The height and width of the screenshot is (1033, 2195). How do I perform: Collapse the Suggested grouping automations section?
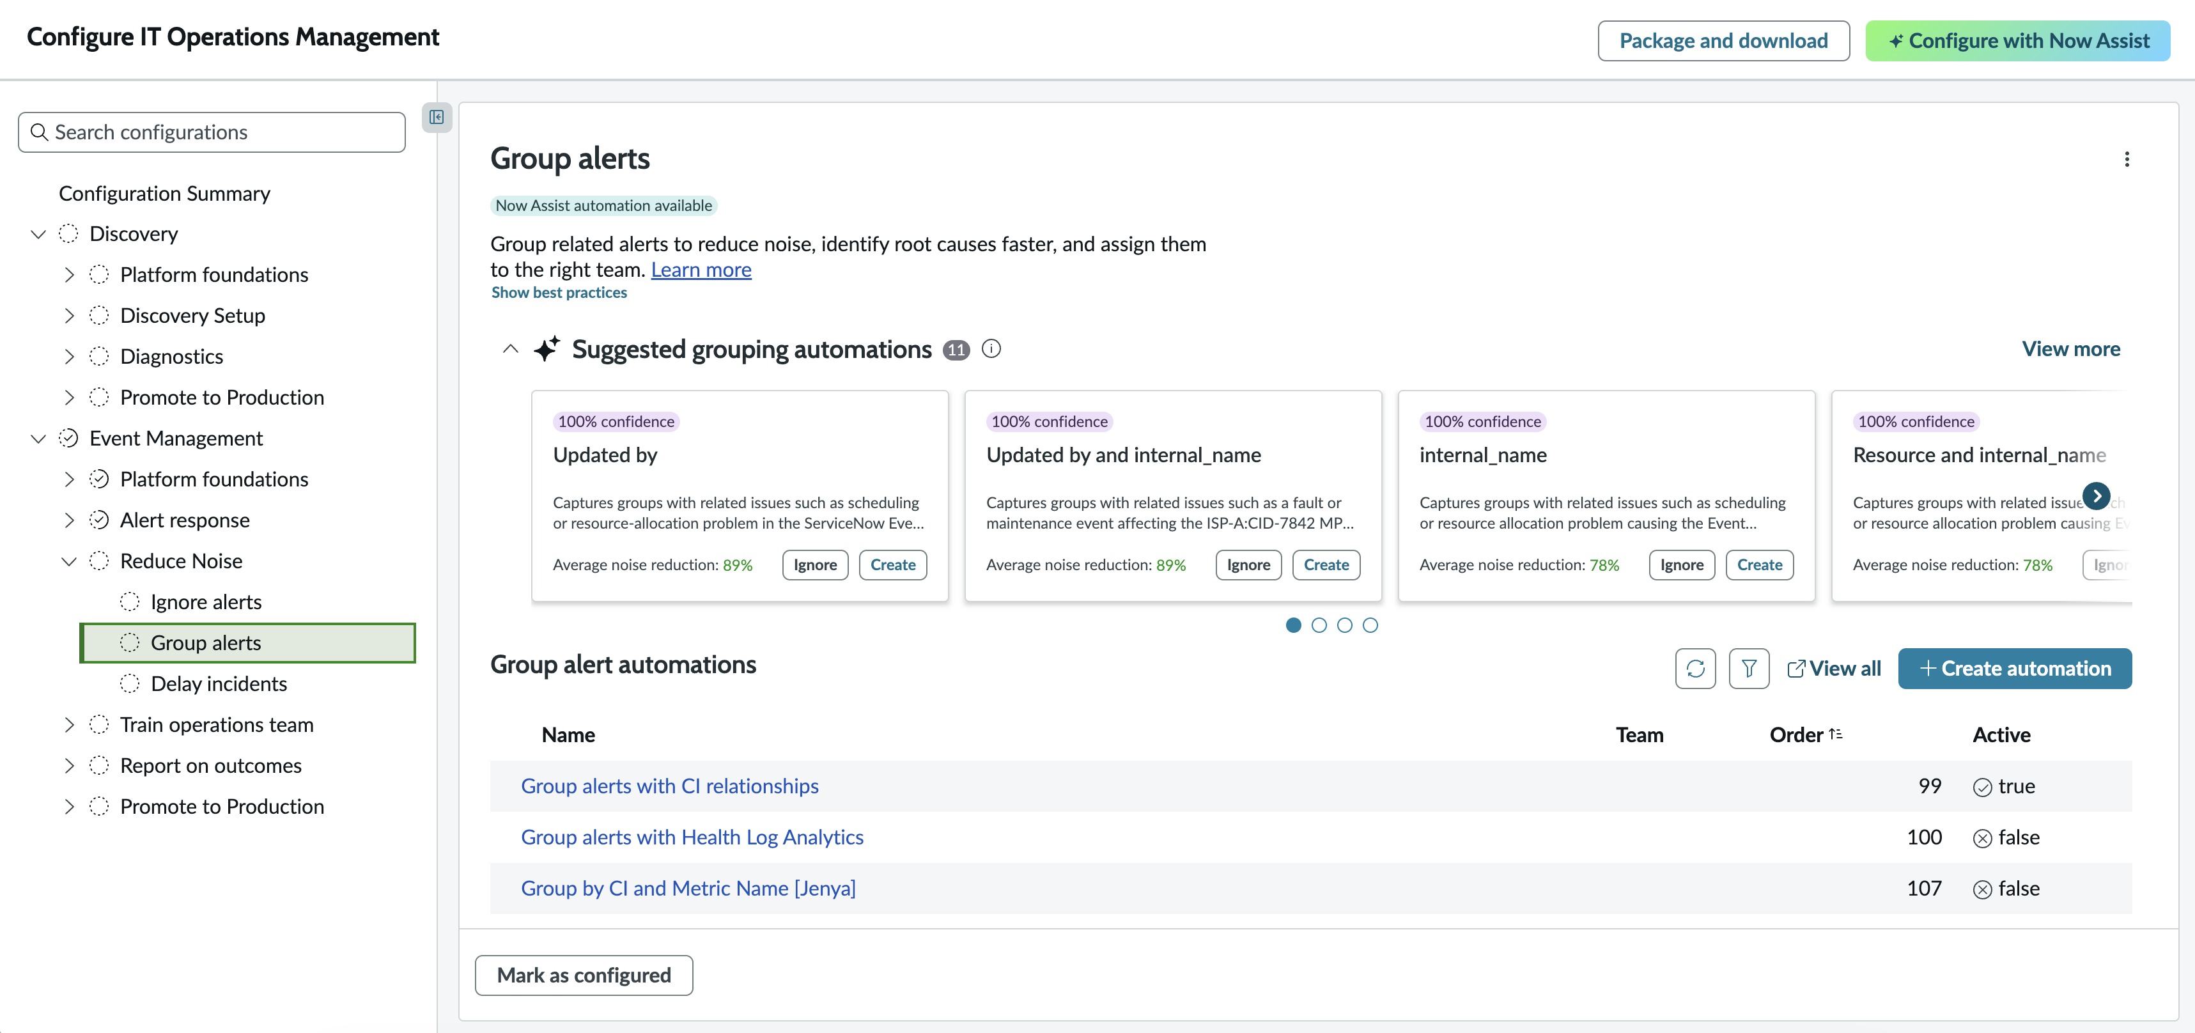click(511, 348)
